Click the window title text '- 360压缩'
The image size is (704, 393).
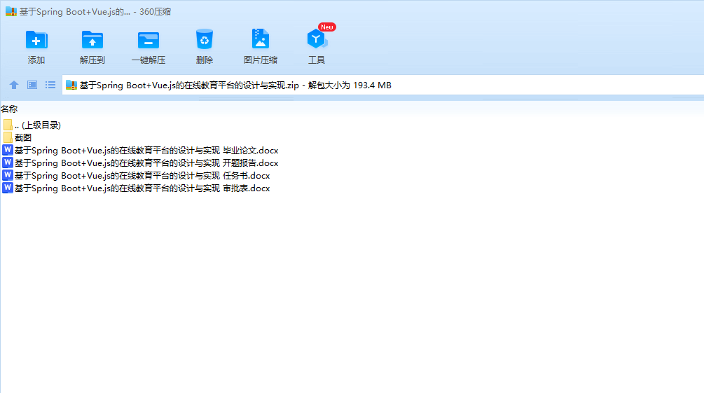pos(152,12)
